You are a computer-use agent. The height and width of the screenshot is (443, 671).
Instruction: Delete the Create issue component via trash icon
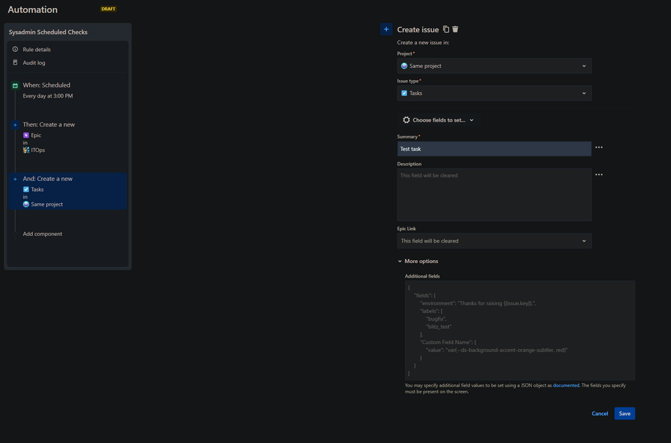455,29
